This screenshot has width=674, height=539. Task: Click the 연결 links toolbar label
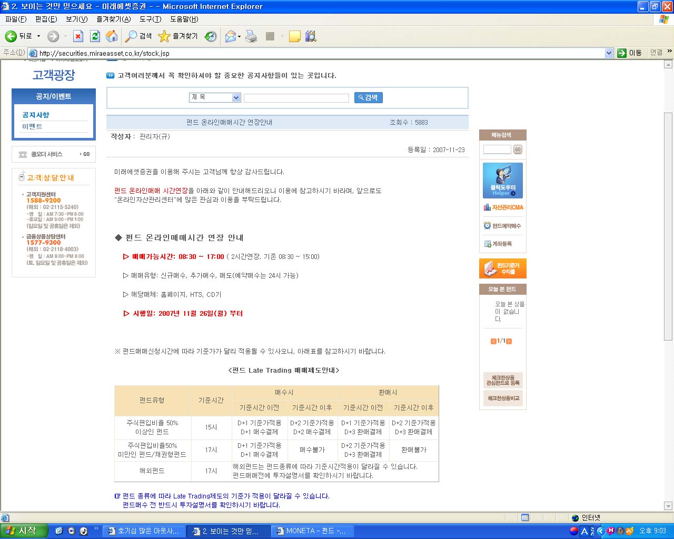(x=656, y=52)
